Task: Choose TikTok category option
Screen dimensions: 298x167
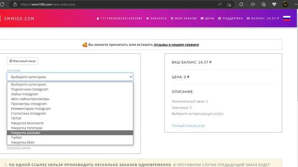Action: point(70,118)
